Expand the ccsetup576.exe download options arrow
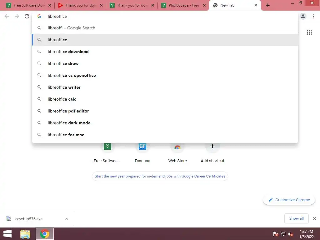This screenshot has width=320, height=240. (67, 219)
